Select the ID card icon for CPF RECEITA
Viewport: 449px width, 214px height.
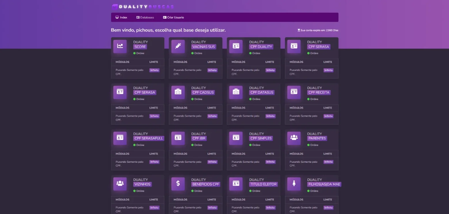[x=294, y=92]
